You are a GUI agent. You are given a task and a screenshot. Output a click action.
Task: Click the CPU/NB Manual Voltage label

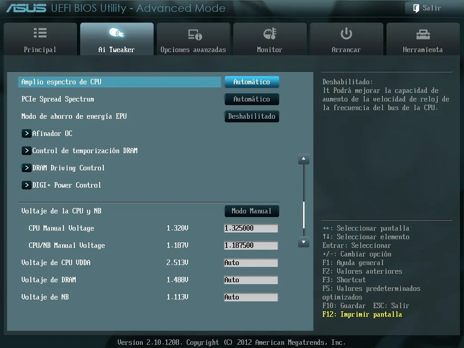pos(67,245)
